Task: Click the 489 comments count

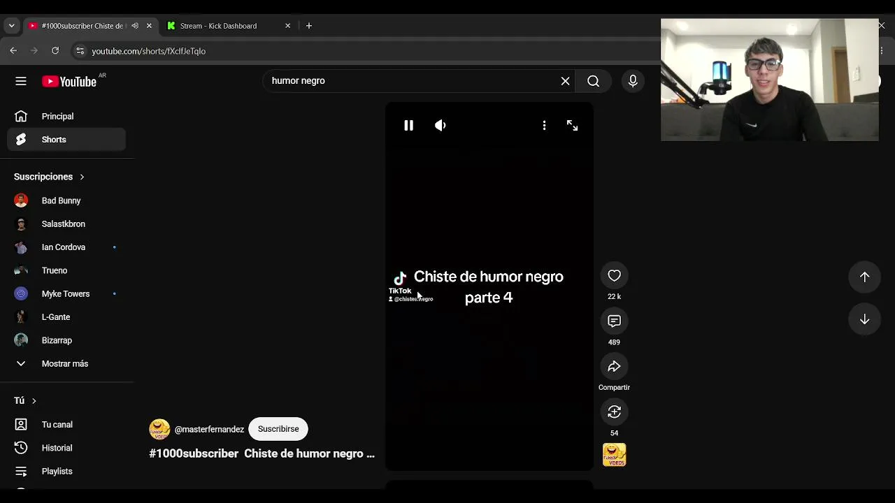Action: tap(614, 342)
